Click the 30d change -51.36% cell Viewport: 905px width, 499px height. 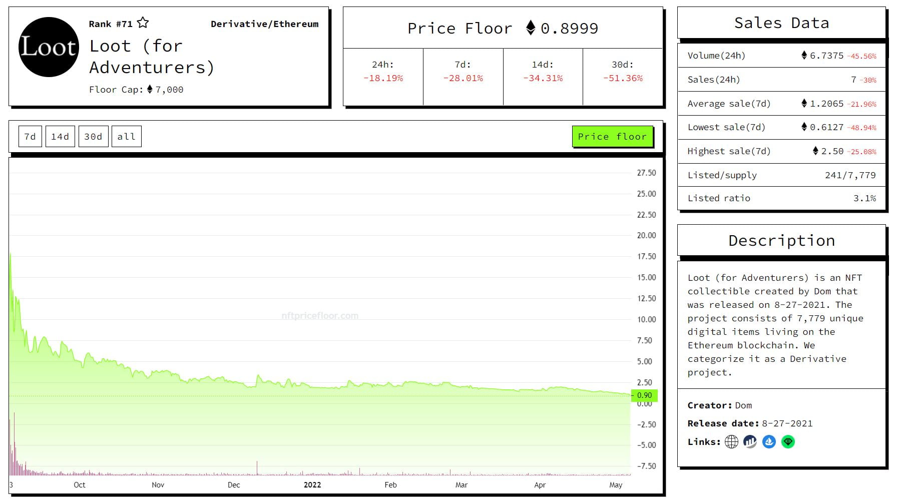pos(623,77)
